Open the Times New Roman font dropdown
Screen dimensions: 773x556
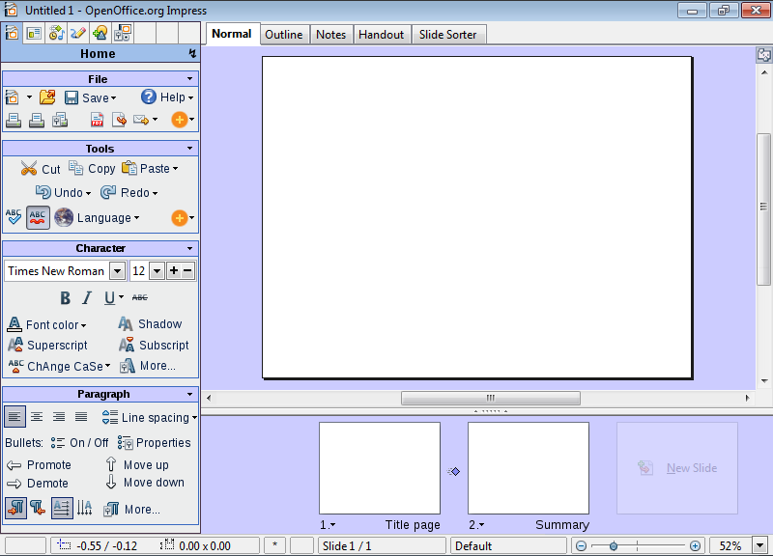pyautogui.click(x=117, y=271)
